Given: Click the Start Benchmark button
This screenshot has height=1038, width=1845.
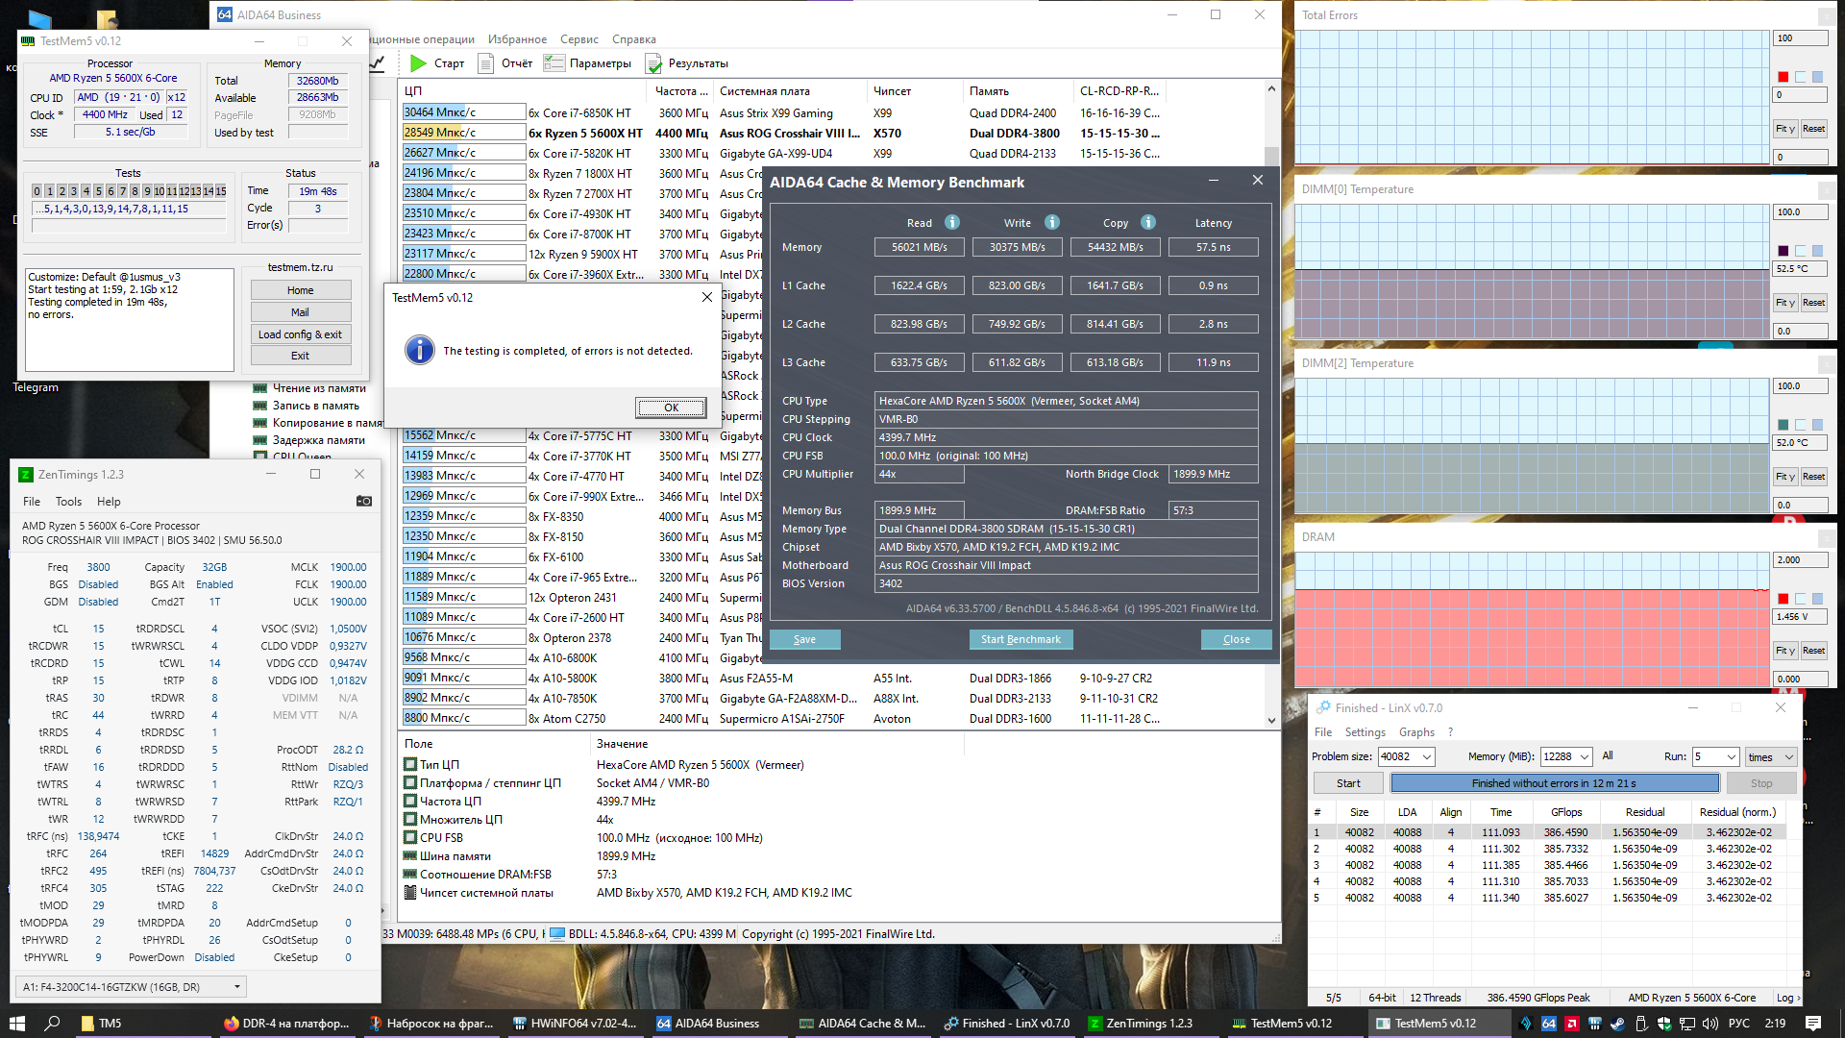Looking at the screenshot, I should pyautogui.click(x=1020, y=639).
